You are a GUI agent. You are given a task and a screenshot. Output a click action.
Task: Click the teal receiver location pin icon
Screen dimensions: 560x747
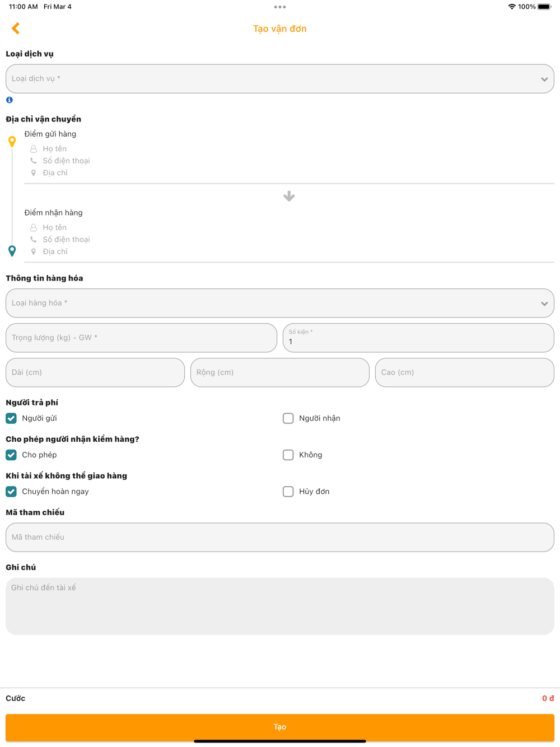coord(12,251)
